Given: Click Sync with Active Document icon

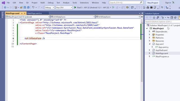Looking at the screenshot, I should click(x=168, y=18).
